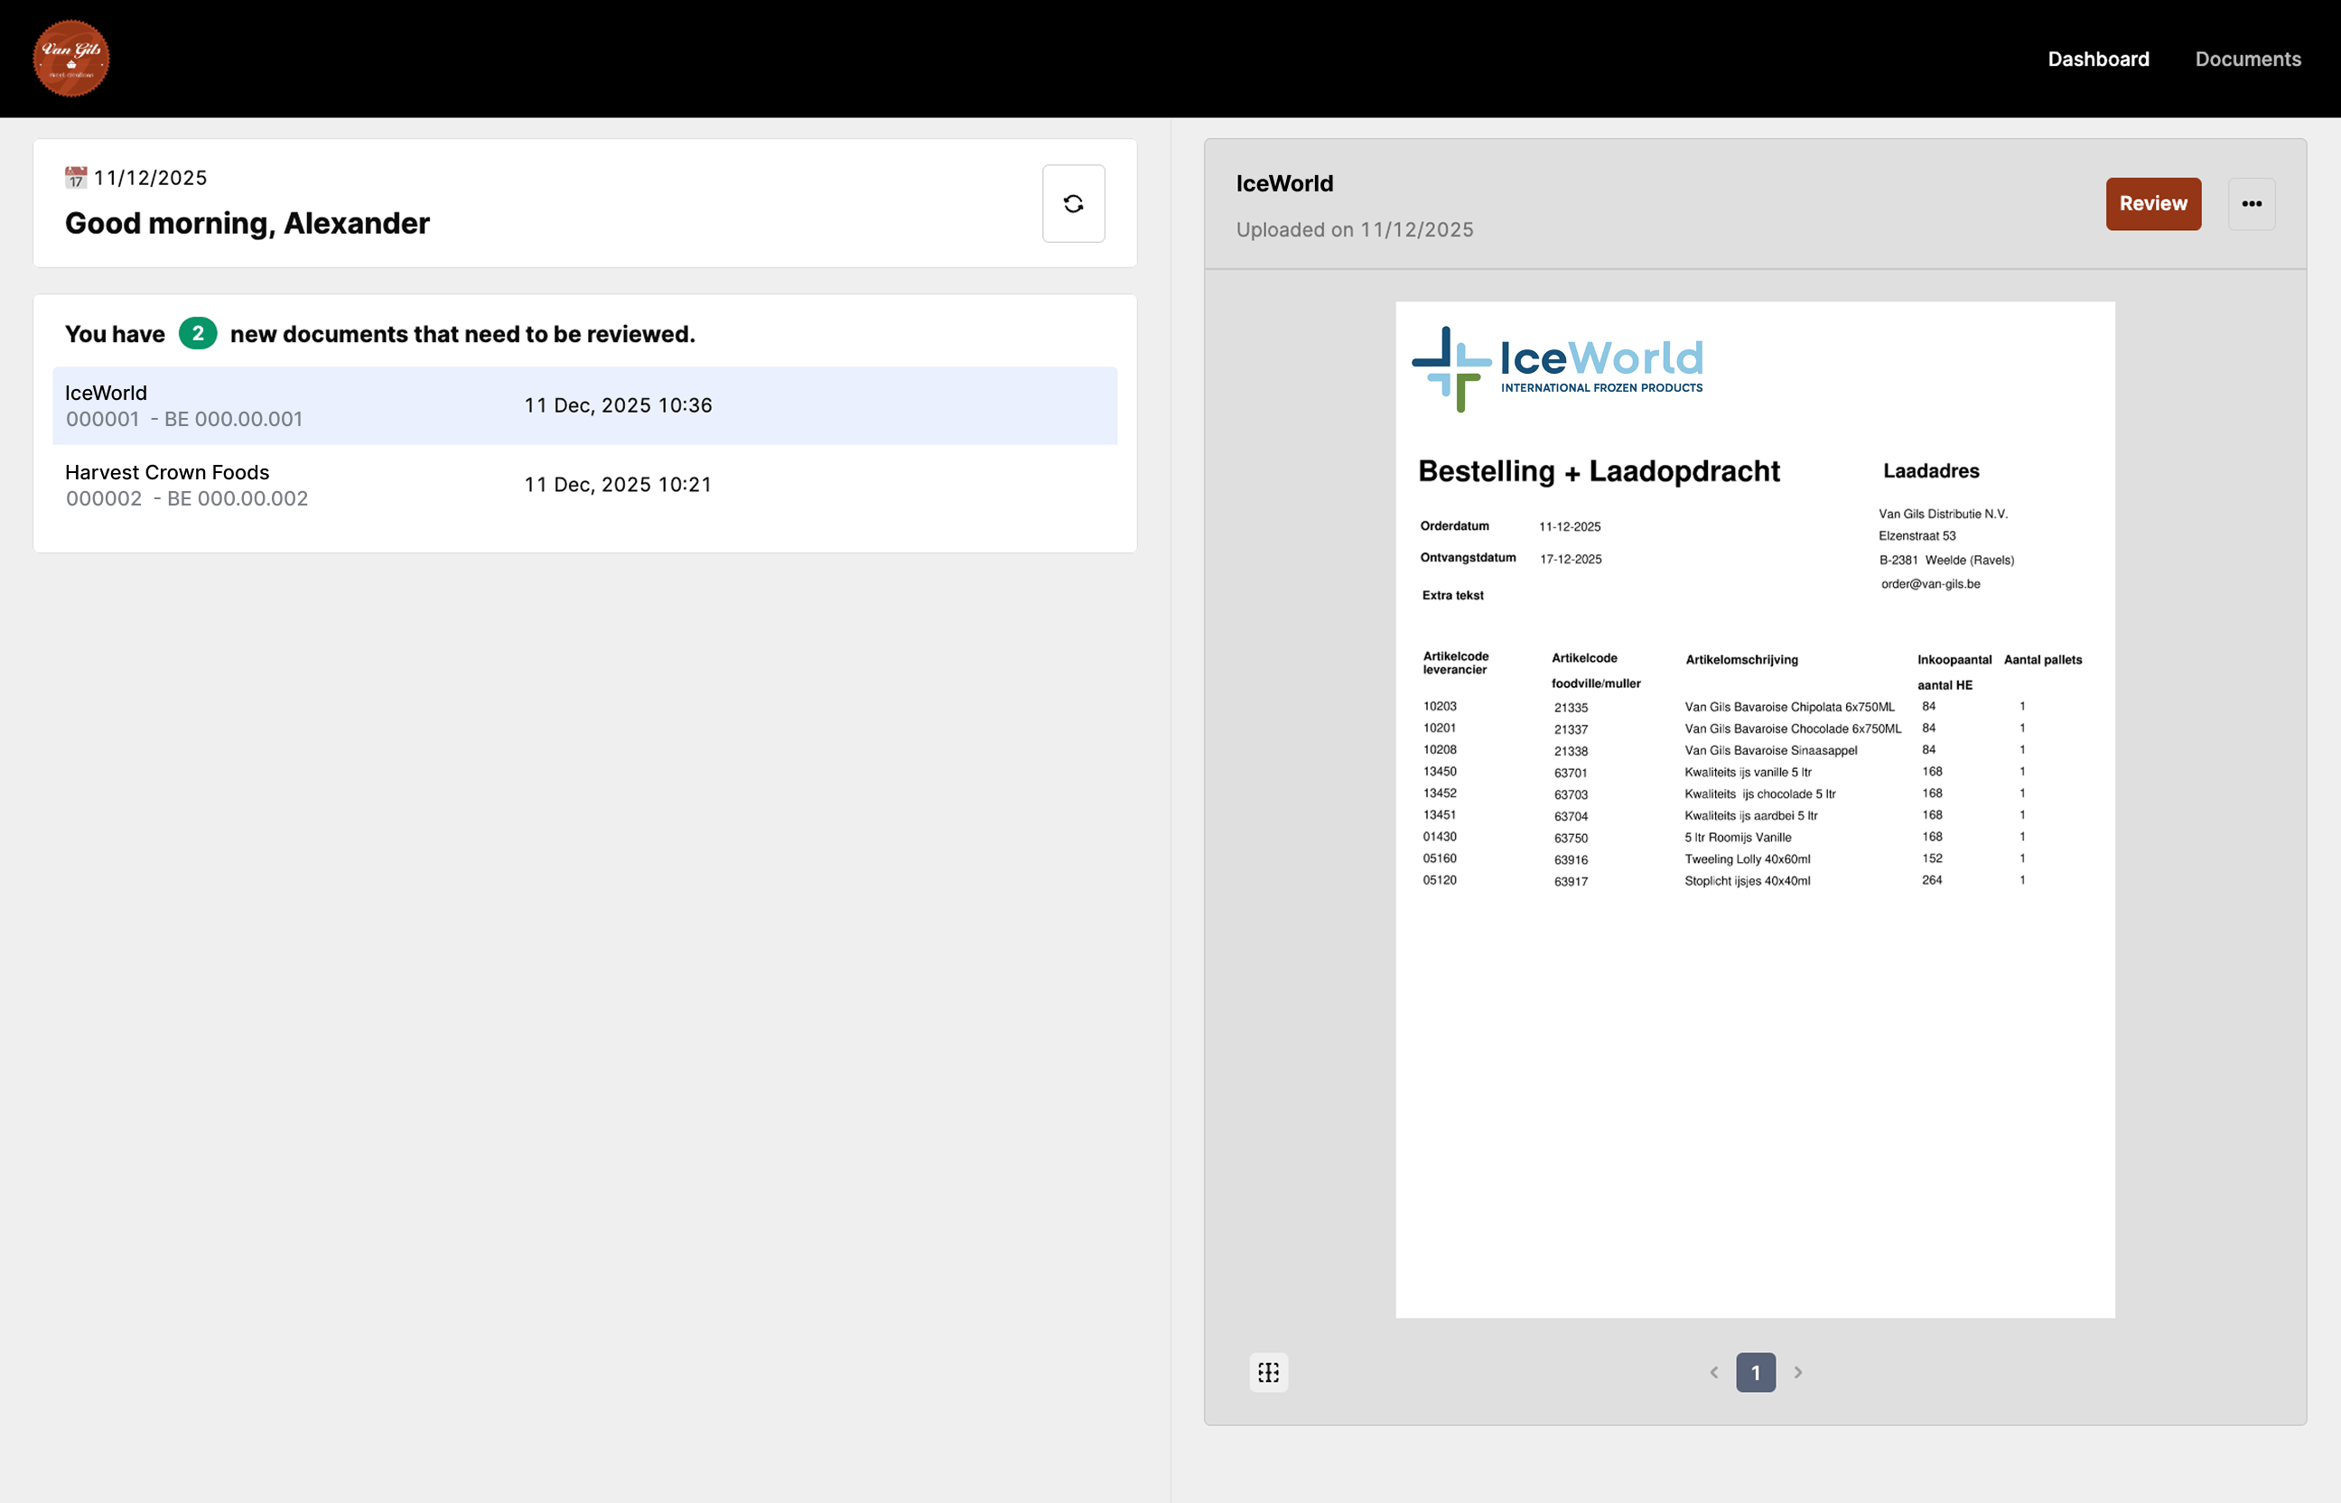This screenshot has height=1503, width=2341.
Task: Click the grid layout icon below preview
Action: tap(1268, 1372)
